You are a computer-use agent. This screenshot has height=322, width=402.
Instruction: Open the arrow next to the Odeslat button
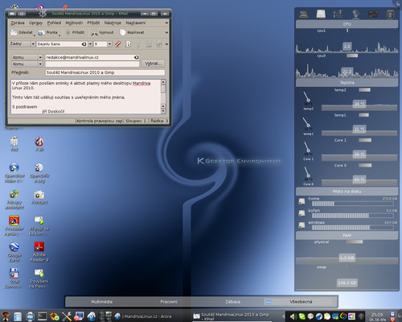point(35,35)
